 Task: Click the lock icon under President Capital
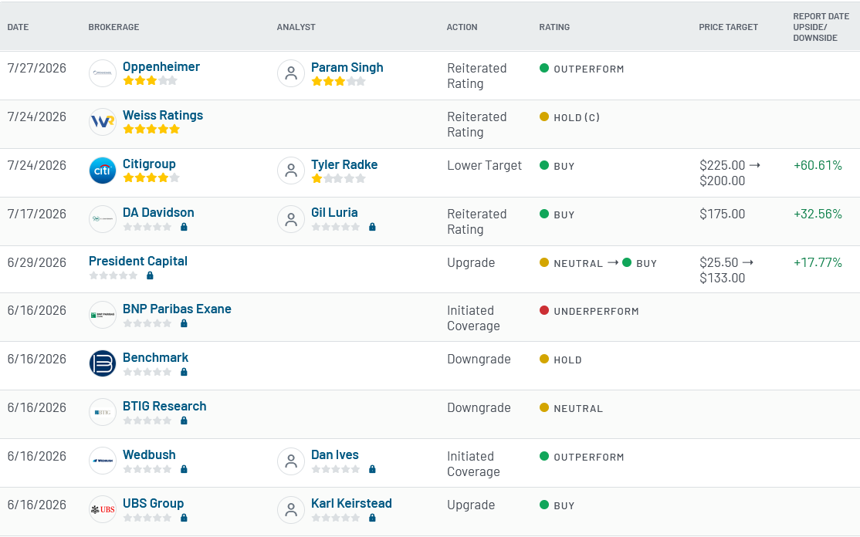coord(151,275)
